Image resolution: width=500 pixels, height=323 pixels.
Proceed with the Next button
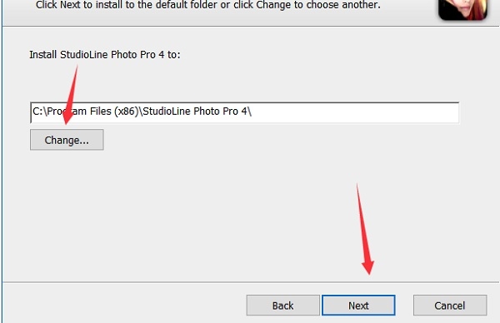pyautogui.click(x=358, y=306)
